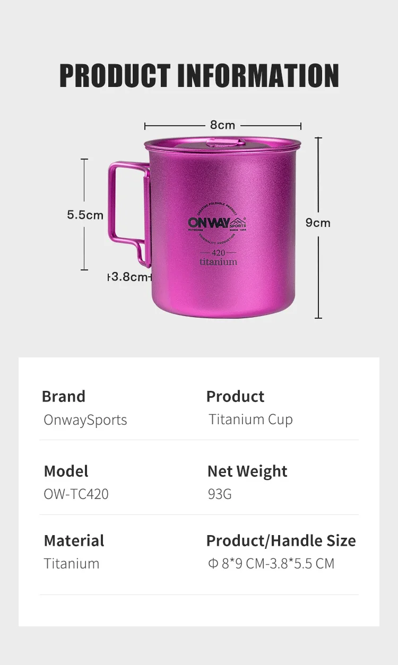Screen dimensions: 398x665
Task: Select the OnwaySports brand value
Action: (85, 420)
